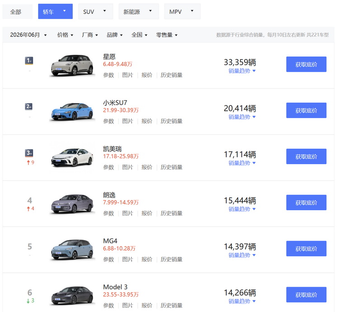Viewport: 339px width, 312px height.
Task: Expand 销量趋势 for Model 3
Action: pos(242,301)
